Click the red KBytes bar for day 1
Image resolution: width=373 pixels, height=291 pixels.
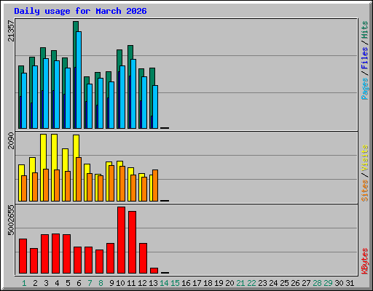23,256
